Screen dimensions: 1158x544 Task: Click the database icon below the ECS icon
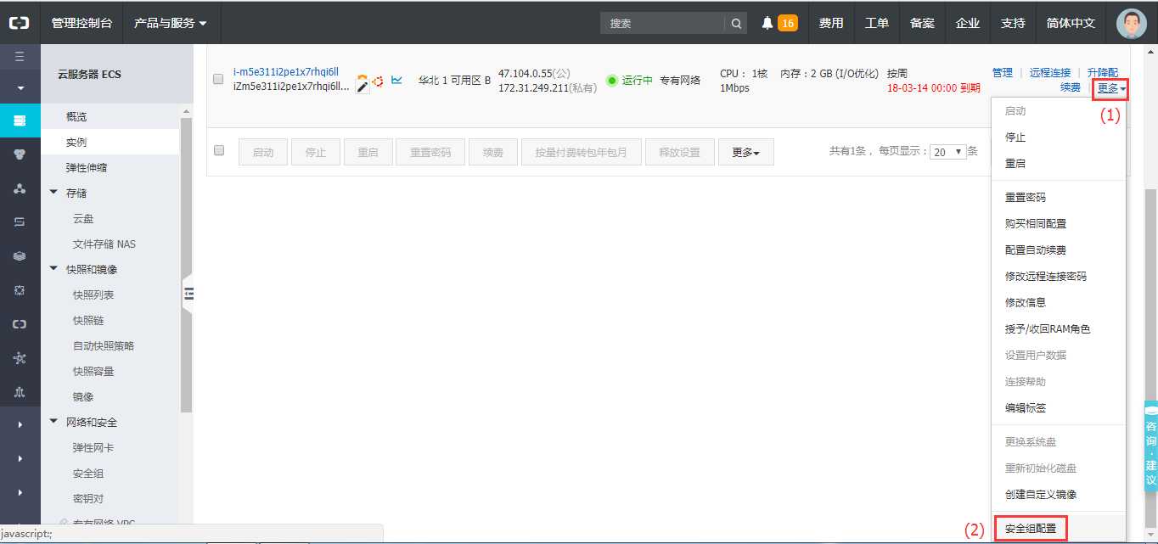tap(20, 154)
